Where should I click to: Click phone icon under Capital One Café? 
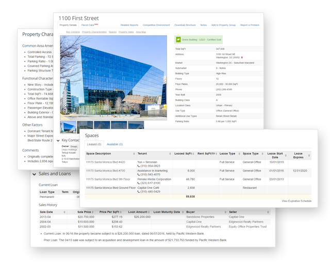tap(139, 191)
